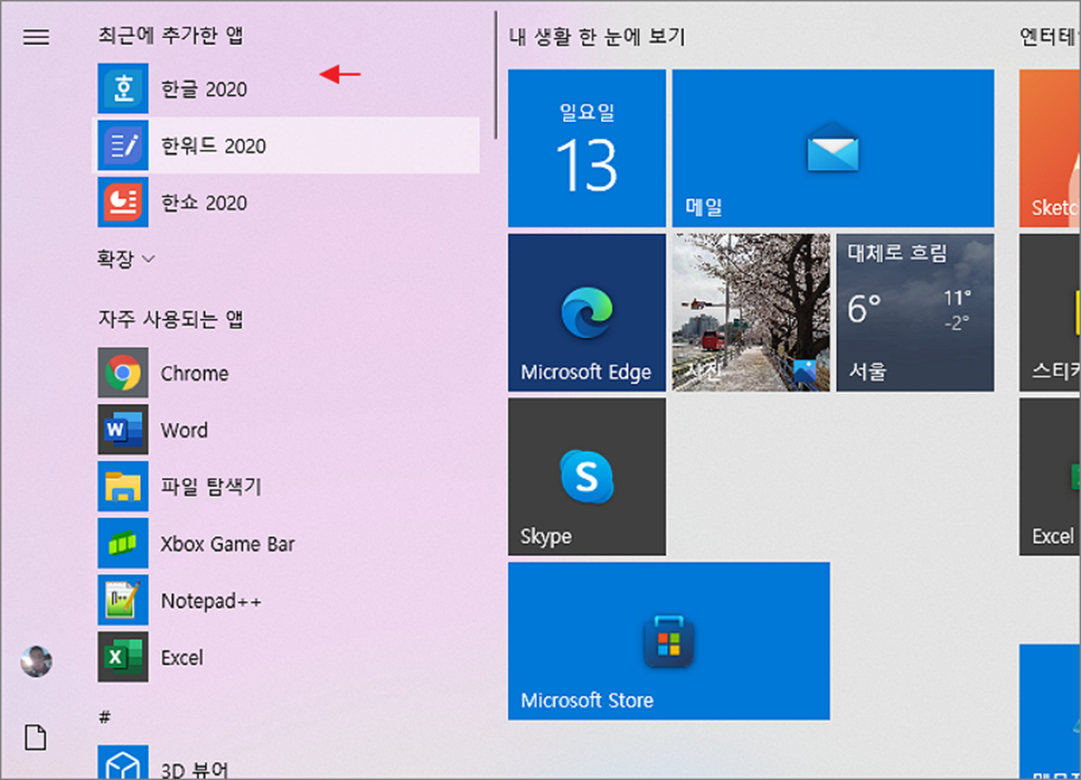Open 3D 뷰어 app icon

(123, 763)
